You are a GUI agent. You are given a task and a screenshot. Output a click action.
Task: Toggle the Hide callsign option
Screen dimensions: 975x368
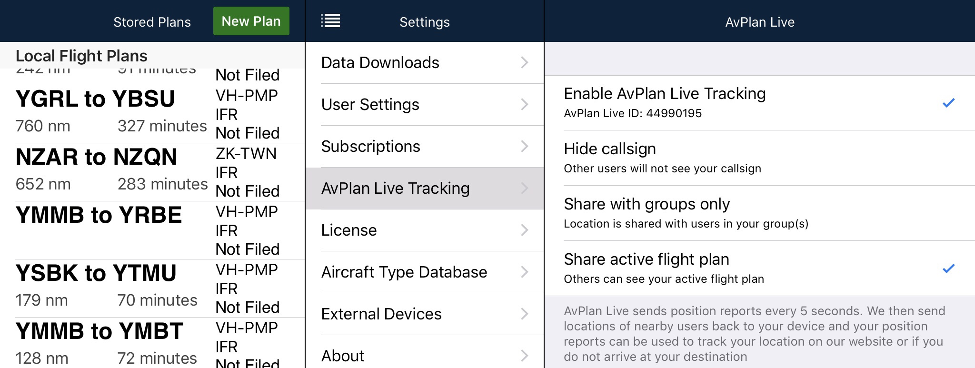coord(760,158)
